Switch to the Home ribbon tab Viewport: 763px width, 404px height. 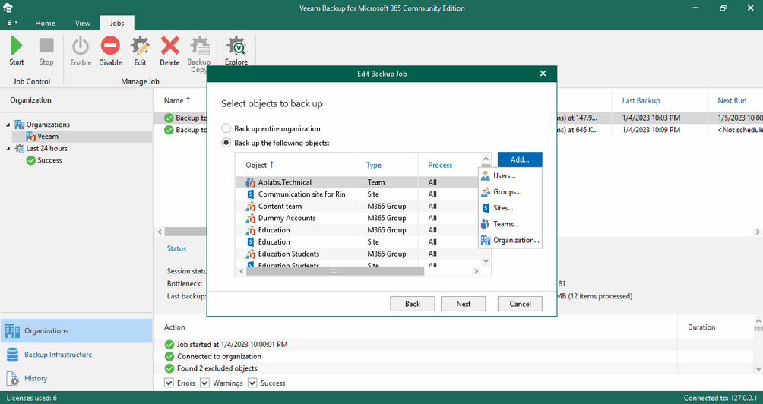click(x=45, y=24)
